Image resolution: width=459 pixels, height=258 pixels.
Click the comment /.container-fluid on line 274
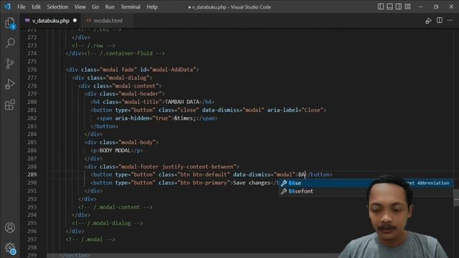pyautogui.click(x=125, y=54)
